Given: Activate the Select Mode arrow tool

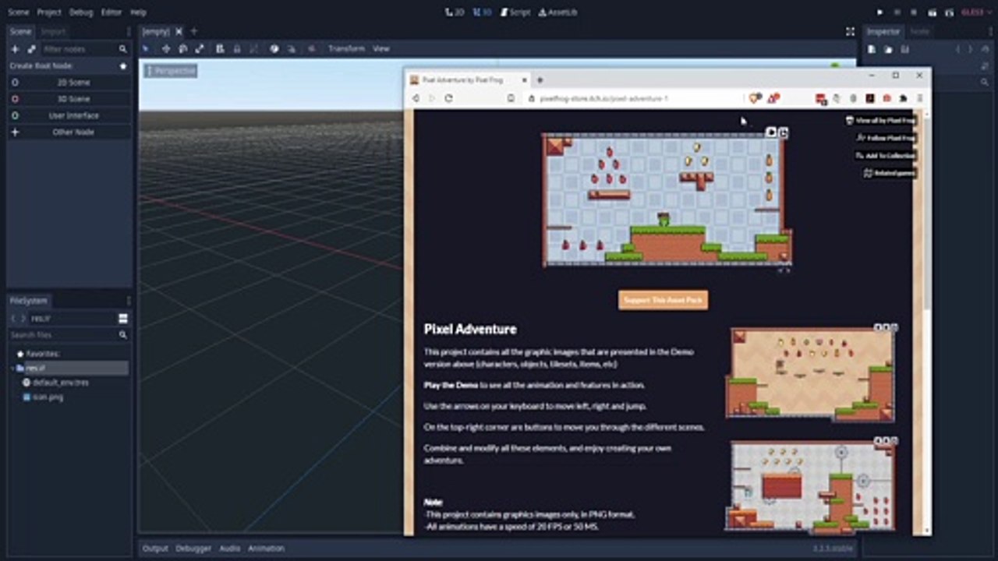Looking at the screenshot, I should [146, 48].
